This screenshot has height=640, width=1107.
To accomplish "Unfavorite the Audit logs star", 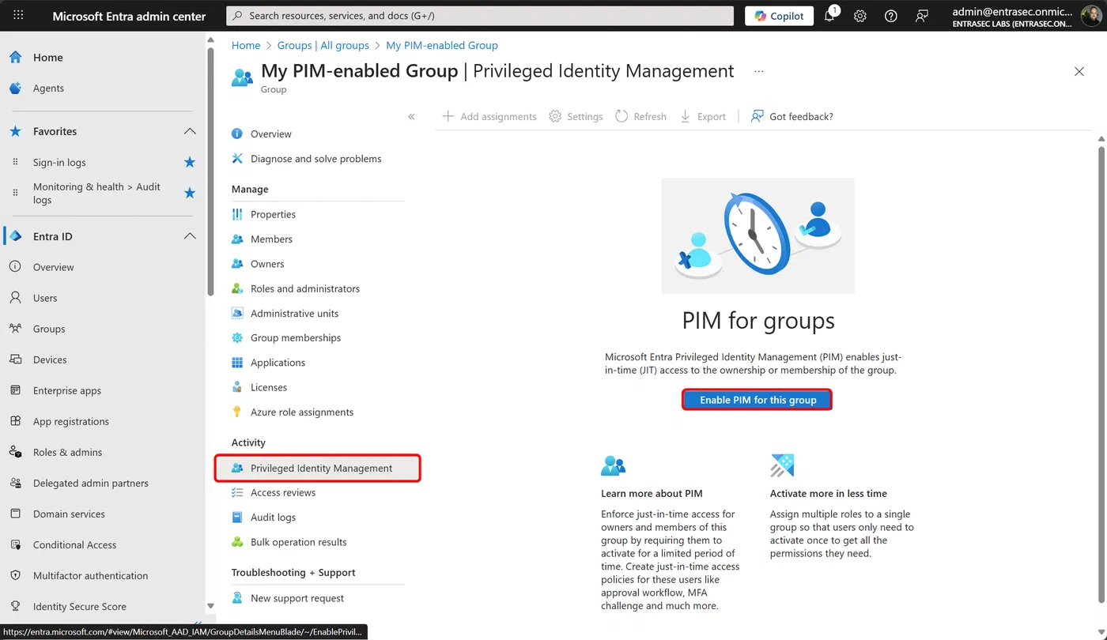I will [190, 193].
